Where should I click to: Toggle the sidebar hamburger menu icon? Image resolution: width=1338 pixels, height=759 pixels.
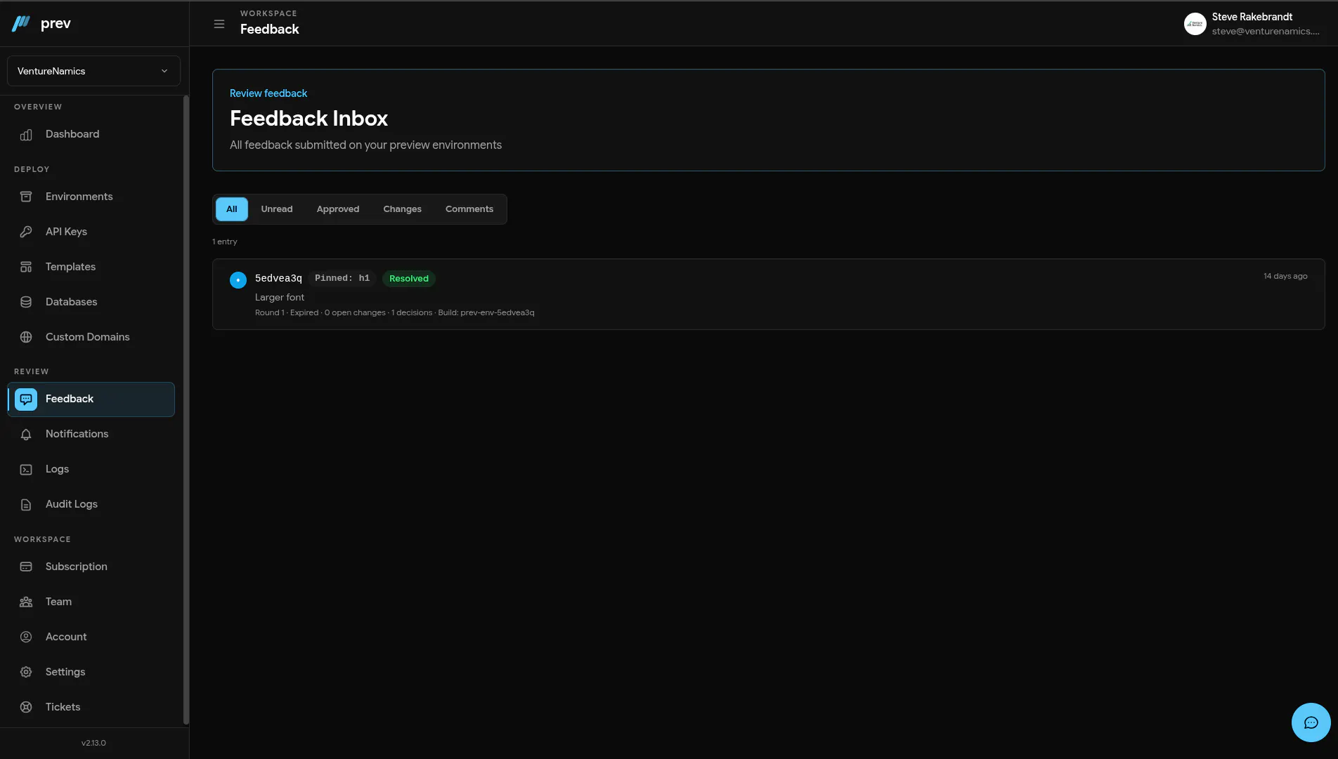click(x=219, y=24)
